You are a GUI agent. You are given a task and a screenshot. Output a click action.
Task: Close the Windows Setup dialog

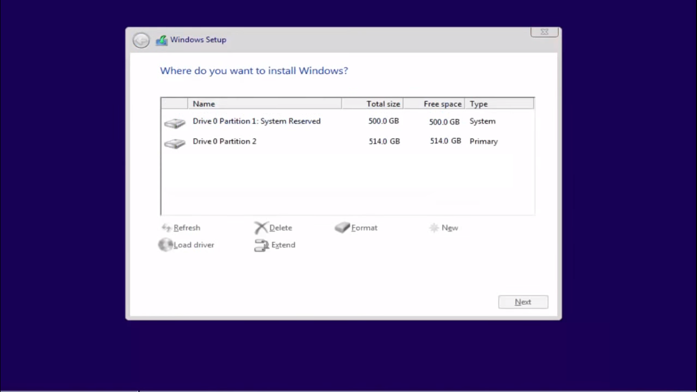tap(544, 32)
